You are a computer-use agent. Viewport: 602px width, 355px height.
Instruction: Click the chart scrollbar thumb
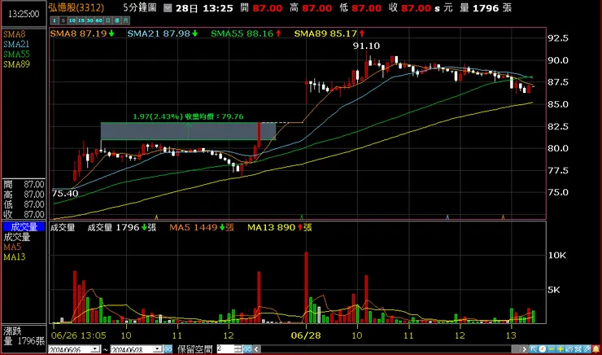(x=516, y=349)
